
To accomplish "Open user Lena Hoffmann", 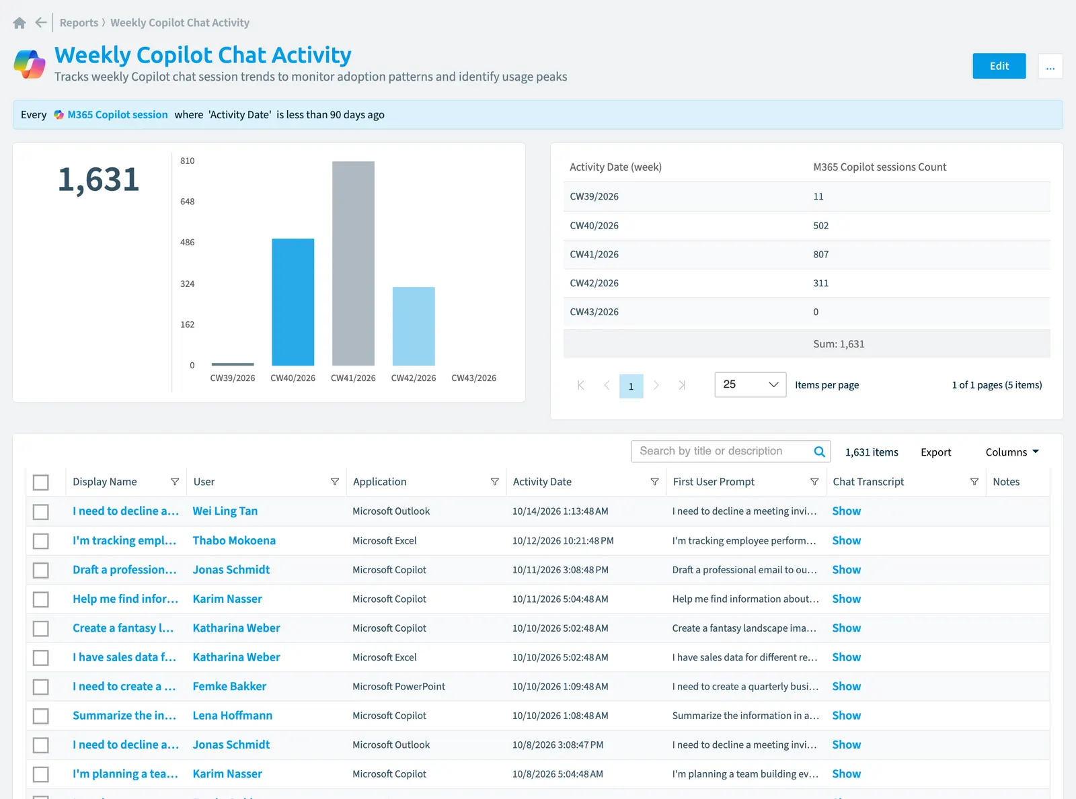I will click(x=233, y=716).
